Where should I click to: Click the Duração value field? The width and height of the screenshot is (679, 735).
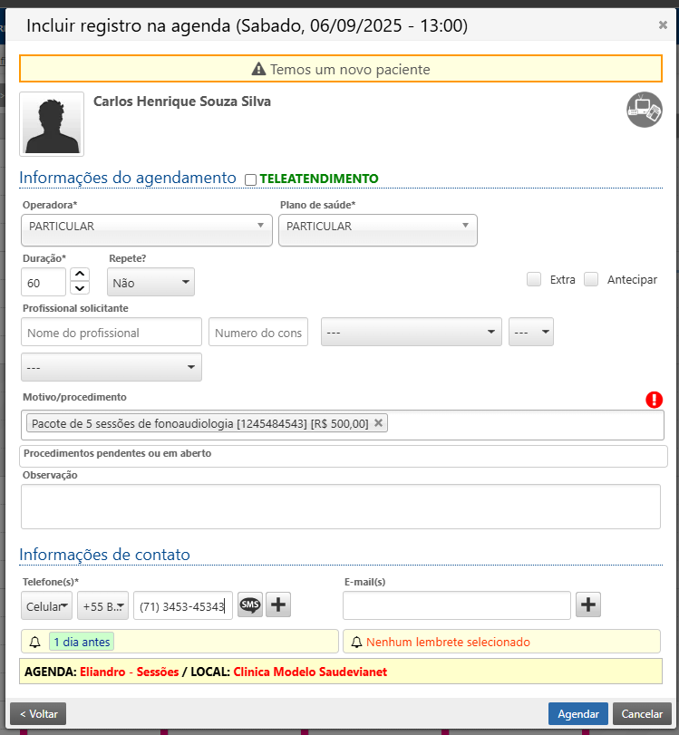[44, 282]
